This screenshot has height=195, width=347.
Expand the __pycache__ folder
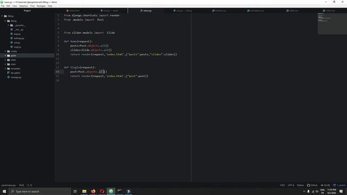9,25
